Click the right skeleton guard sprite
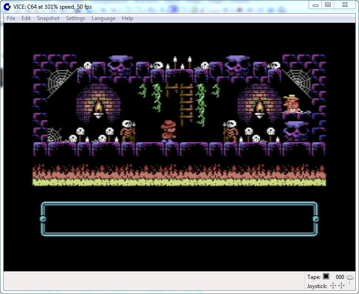 231,131
